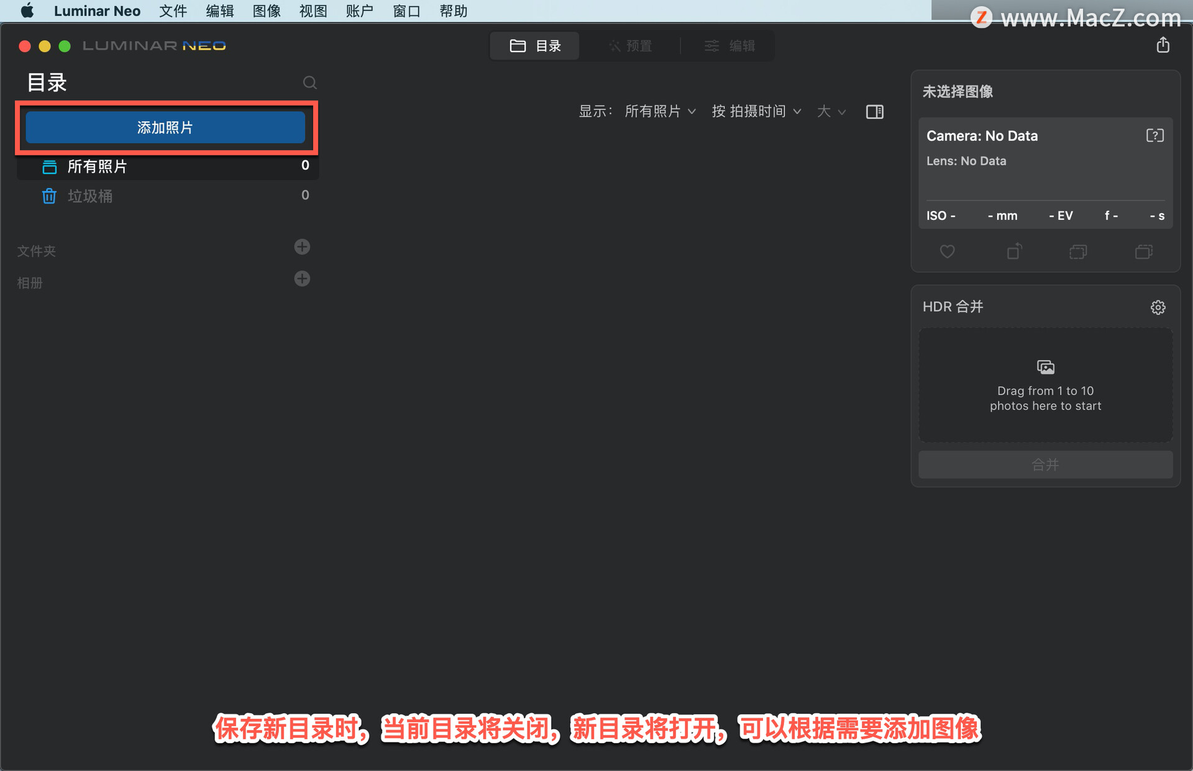Click the heart favorite icon
This screenshot has height=771, width=1193.
pos(947,251)
